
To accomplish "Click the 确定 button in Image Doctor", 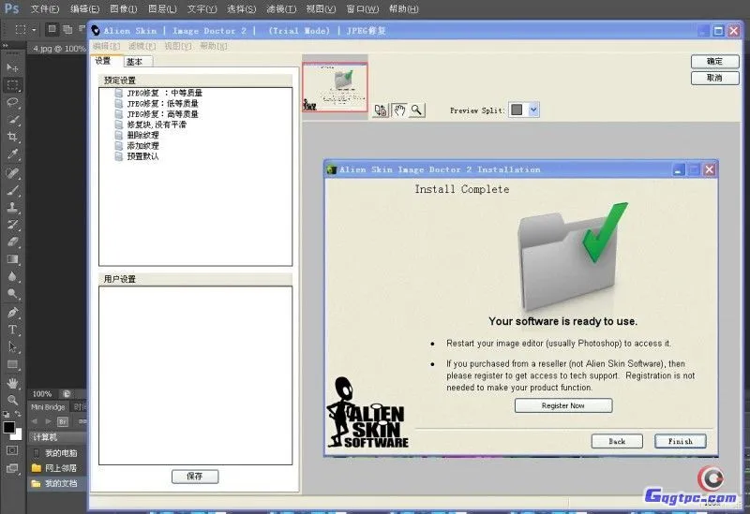I will 714,61.
